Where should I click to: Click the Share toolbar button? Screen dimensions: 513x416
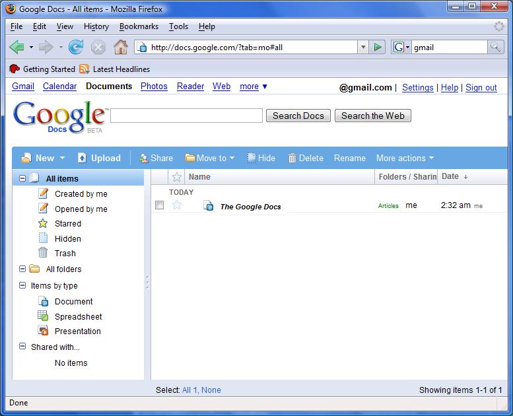click(156, 158)
